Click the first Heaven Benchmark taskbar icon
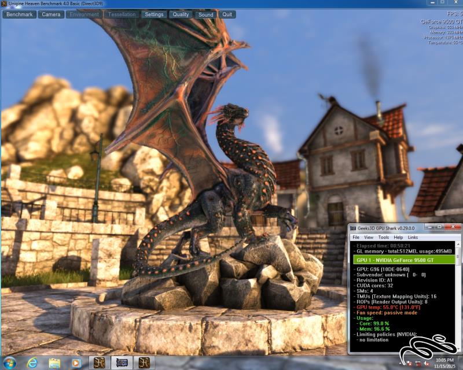 click(100, 362)
